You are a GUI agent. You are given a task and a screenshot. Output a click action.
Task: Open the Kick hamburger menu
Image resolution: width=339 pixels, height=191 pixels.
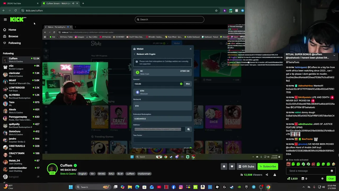[x=5, y=19]
